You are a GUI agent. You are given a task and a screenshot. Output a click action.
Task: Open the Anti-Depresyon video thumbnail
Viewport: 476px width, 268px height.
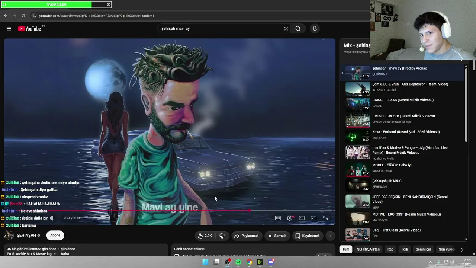[358, 89]
